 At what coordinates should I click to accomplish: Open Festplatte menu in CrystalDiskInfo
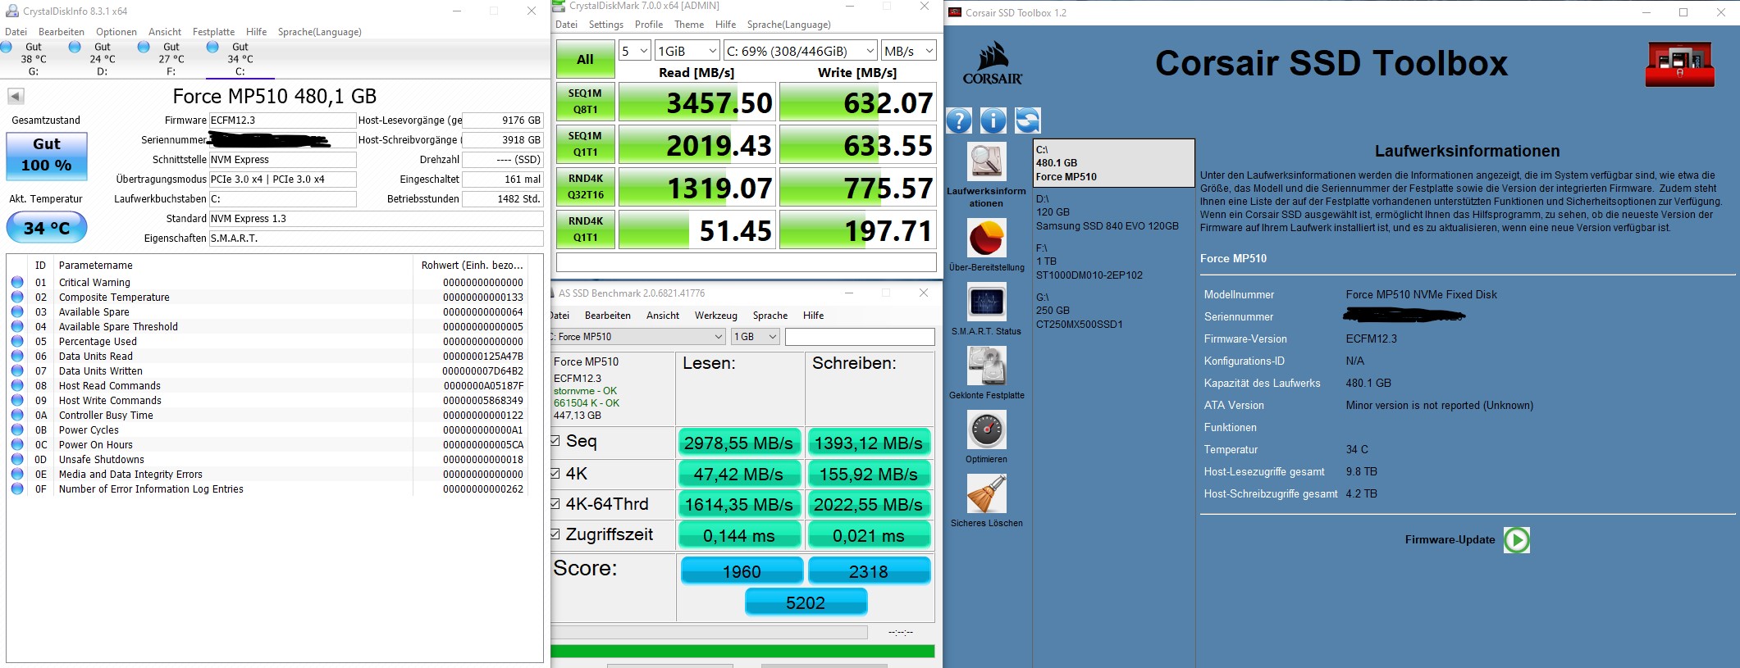coord(213,32)
